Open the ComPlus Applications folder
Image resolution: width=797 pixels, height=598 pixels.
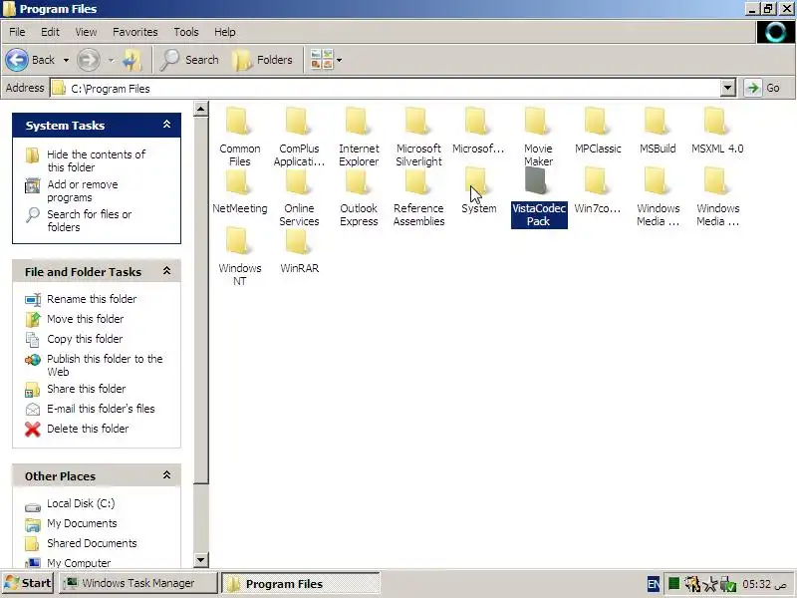pos(299,137)
